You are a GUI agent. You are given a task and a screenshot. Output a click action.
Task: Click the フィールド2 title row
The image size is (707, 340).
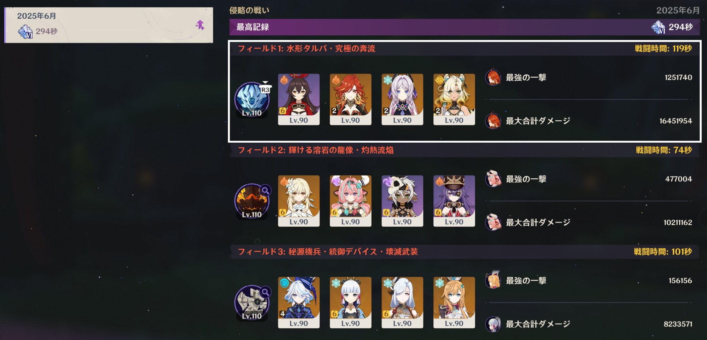click(464, 150)
